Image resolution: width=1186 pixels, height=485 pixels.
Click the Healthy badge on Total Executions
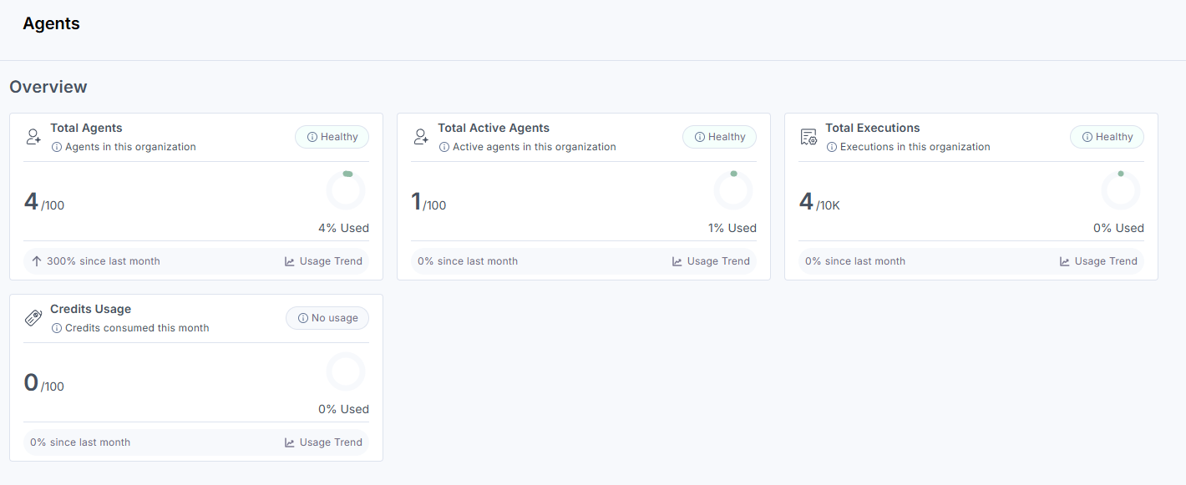1107,137
